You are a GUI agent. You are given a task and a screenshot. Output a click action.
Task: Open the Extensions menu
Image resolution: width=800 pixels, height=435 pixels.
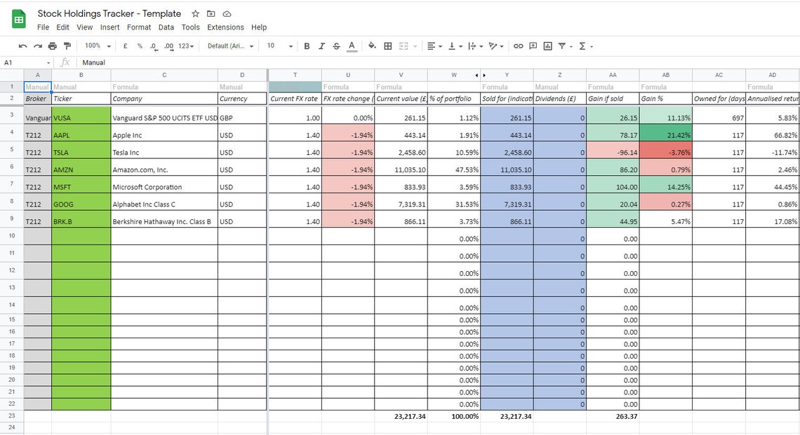(225, 27)
